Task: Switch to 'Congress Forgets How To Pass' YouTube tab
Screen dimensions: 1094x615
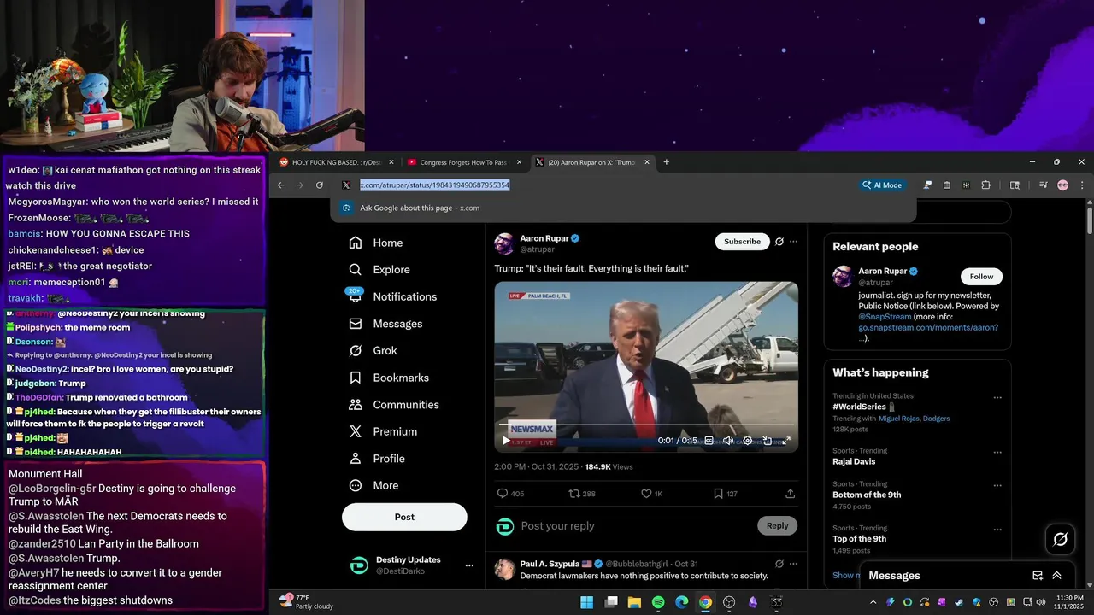Action: [464, 162]
